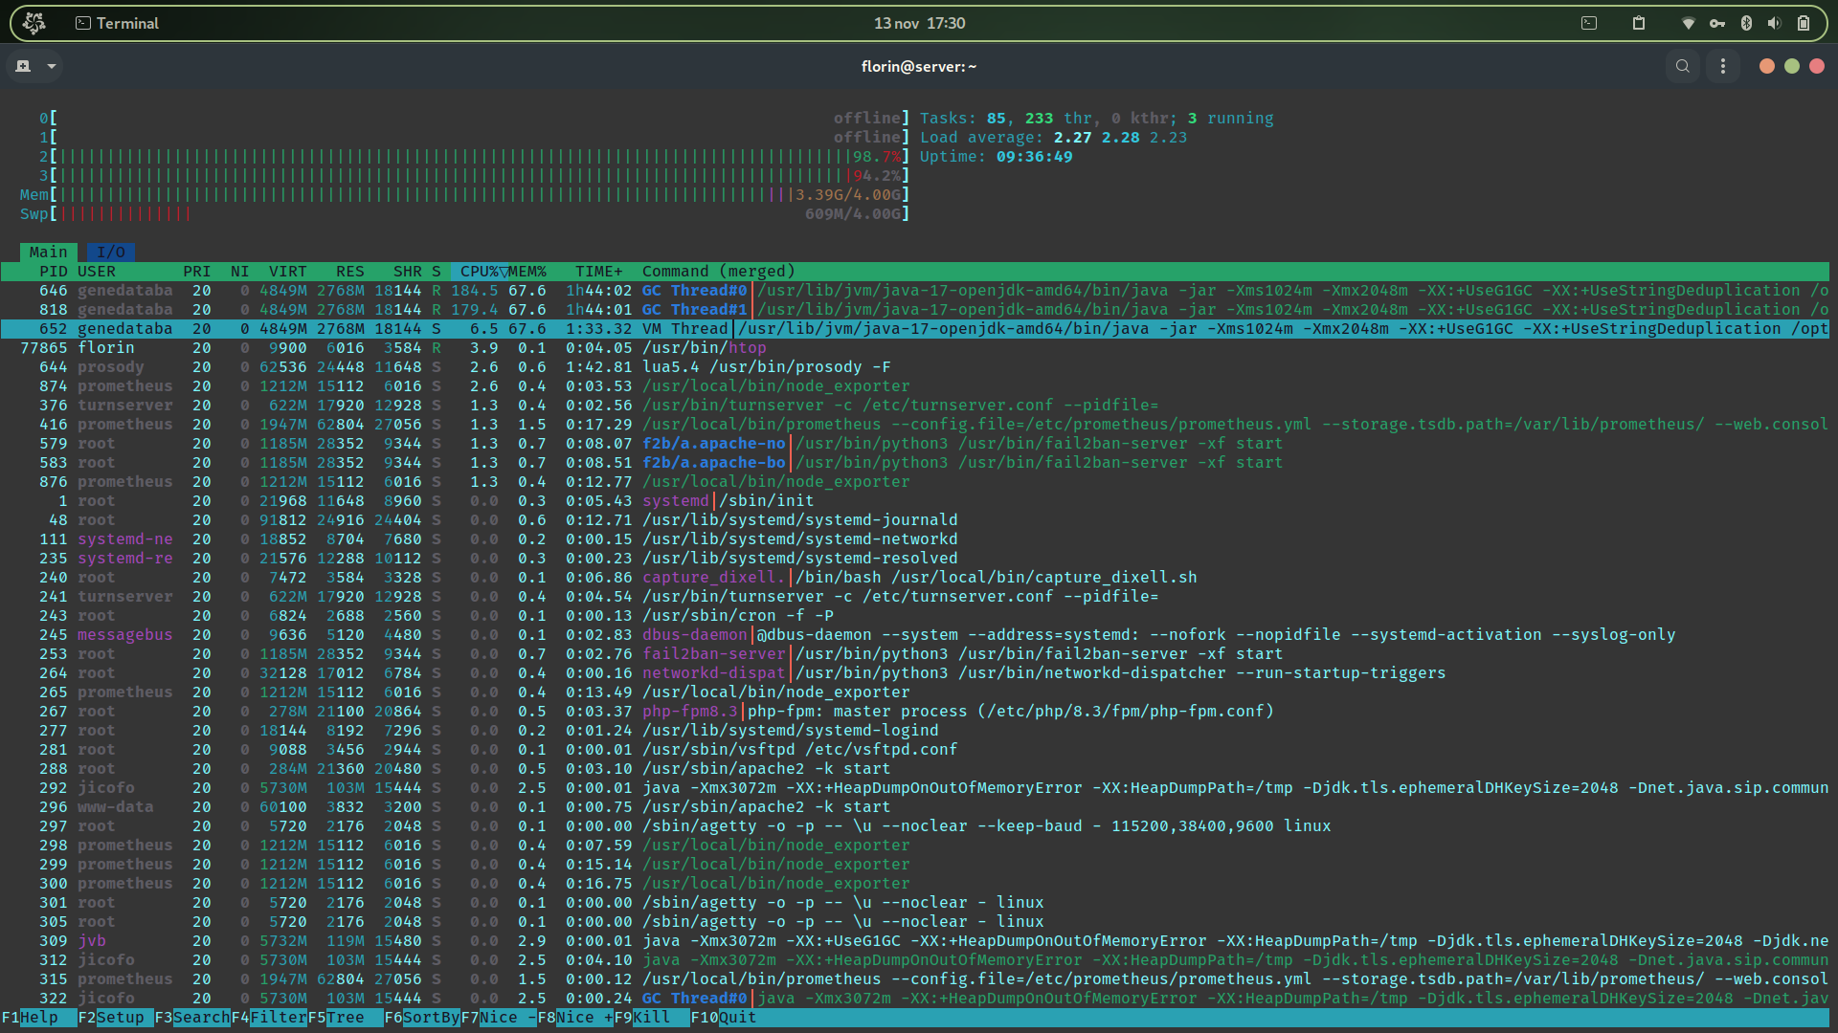Select the prosody process row PID 644

pos(915,367)
